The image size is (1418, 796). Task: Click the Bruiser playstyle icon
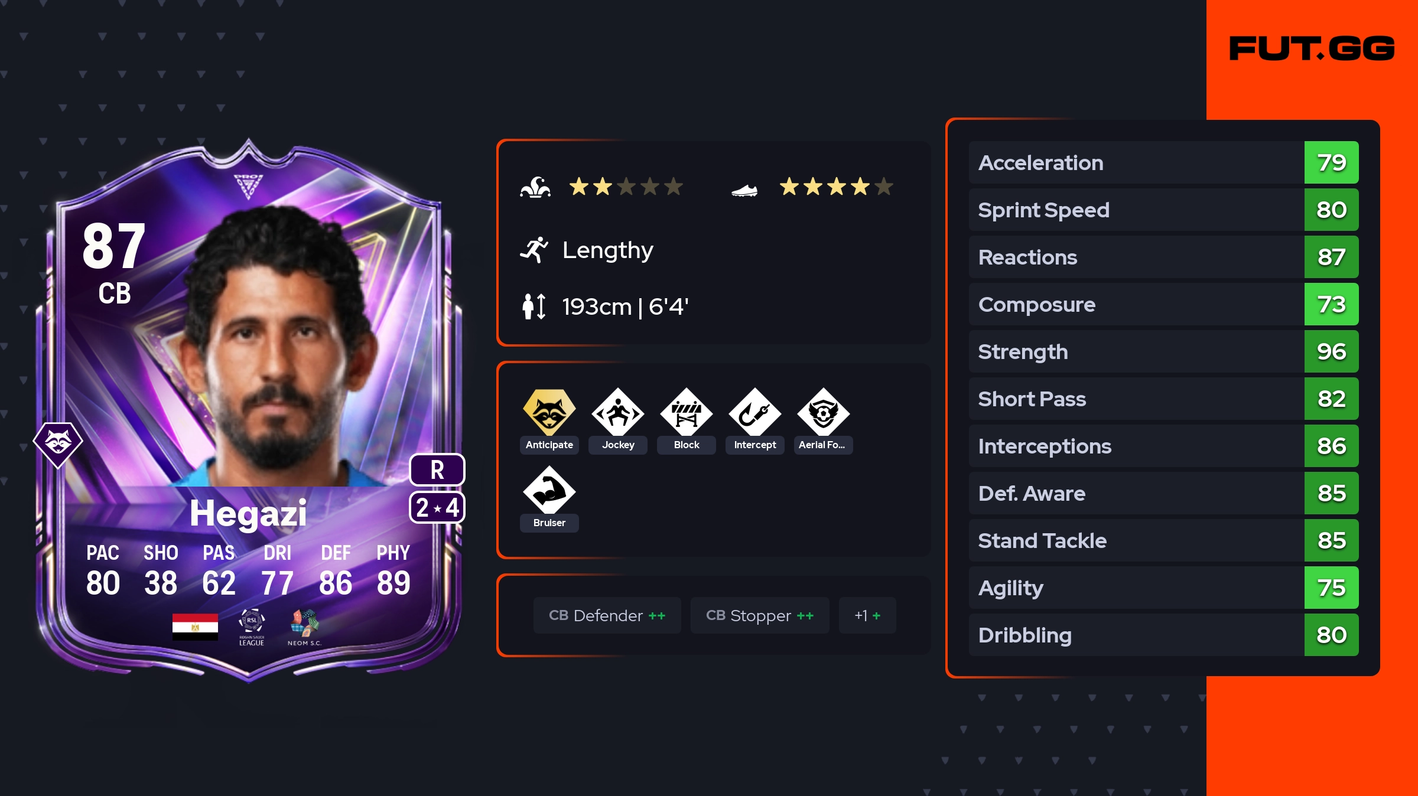pos(549,490)
